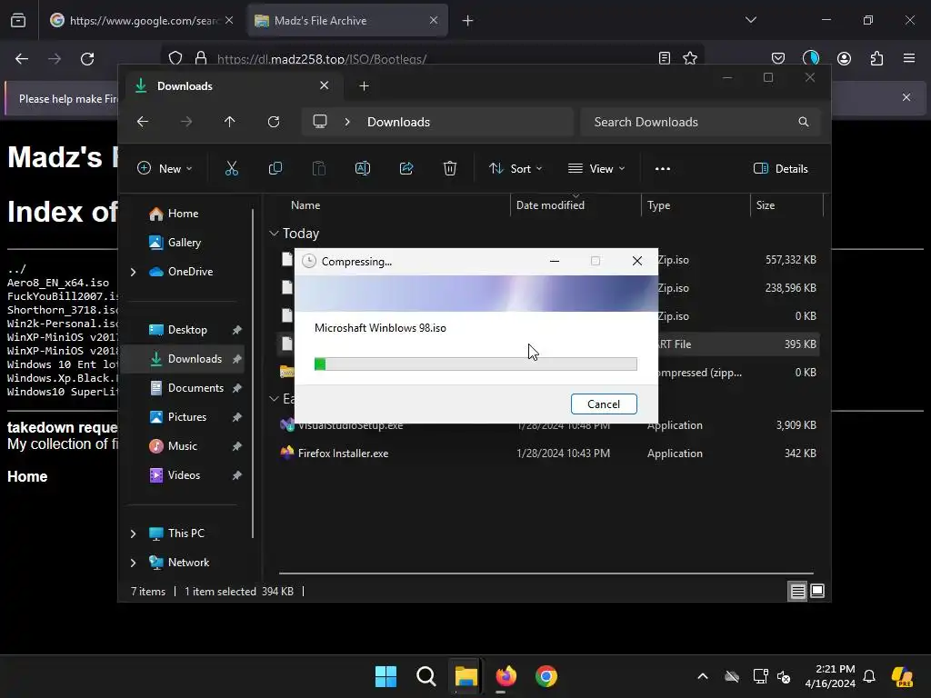The height and width of the screenshot is (698, 931).
Task: Expand the OneDrive tree node
Action: [x=133, y=272]
